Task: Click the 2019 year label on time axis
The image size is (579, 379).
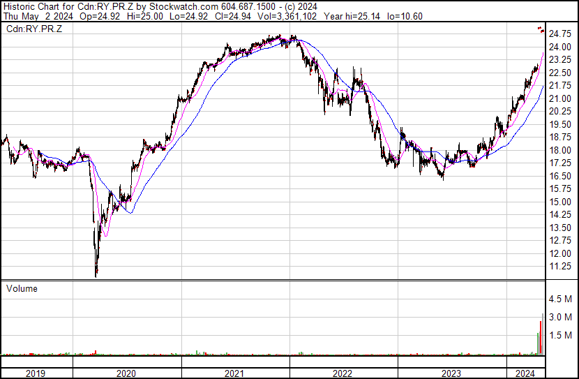Action: (36, 373)
